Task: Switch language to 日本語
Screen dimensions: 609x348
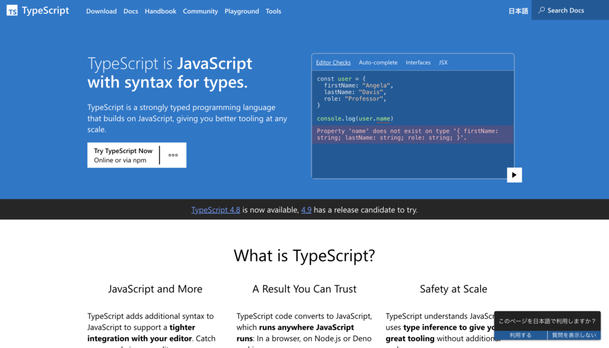Action: 518,11
